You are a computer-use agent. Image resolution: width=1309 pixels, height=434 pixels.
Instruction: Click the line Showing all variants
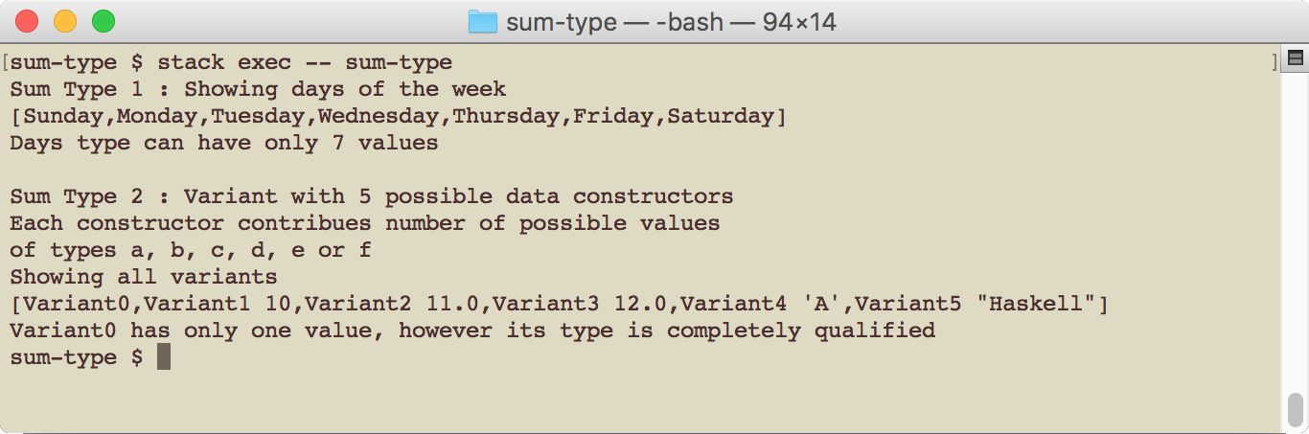[x=144, y=277]
